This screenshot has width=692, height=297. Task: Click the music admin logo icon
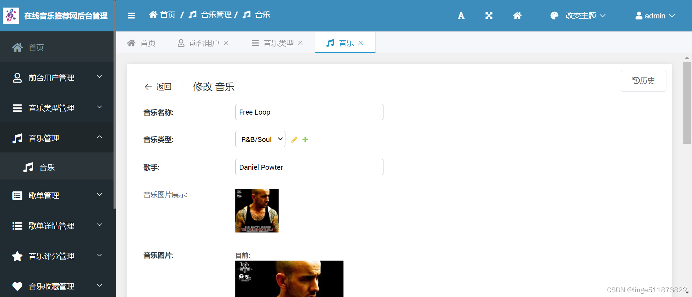[11, 15]
